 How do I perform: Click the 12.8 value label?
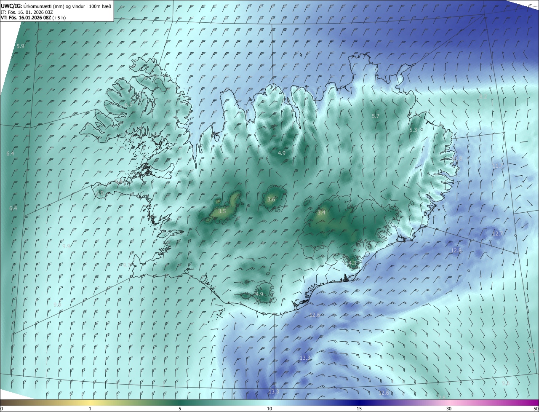click(x=456, y=250)
